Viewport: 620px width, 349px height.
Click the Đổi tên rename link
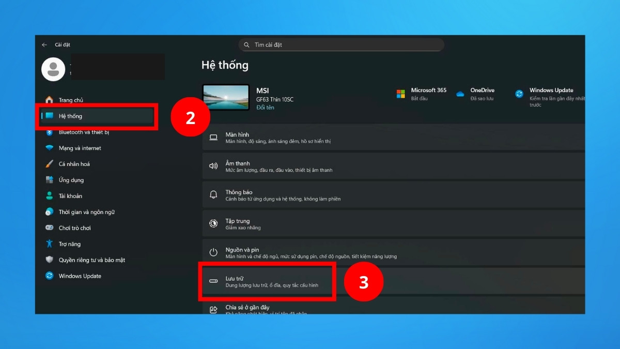pos(265,108)
